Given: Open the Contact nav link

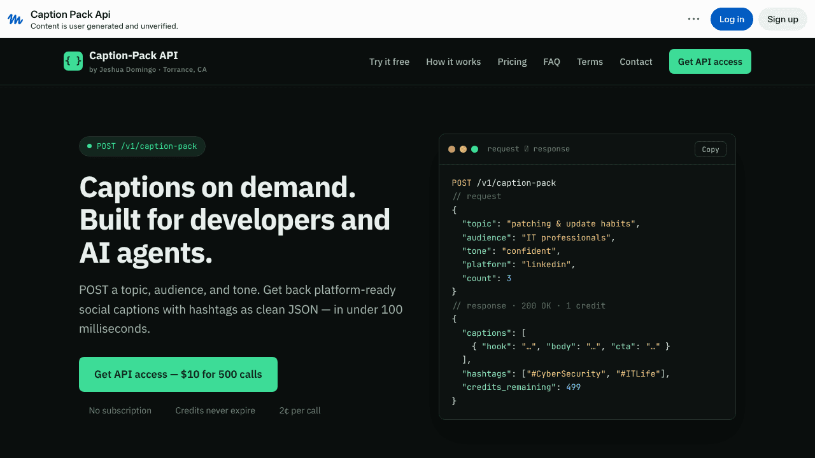Looking at the screenshot, I should tap(635, 62).
